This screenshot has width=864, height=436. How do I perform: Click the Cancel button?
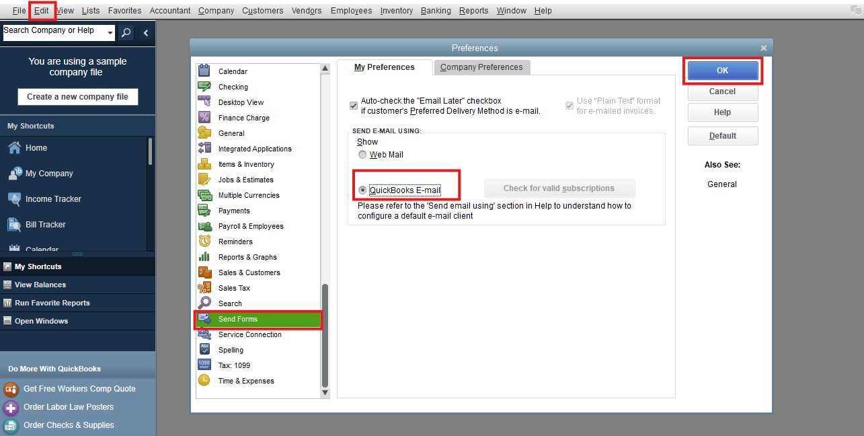(723, 92)
